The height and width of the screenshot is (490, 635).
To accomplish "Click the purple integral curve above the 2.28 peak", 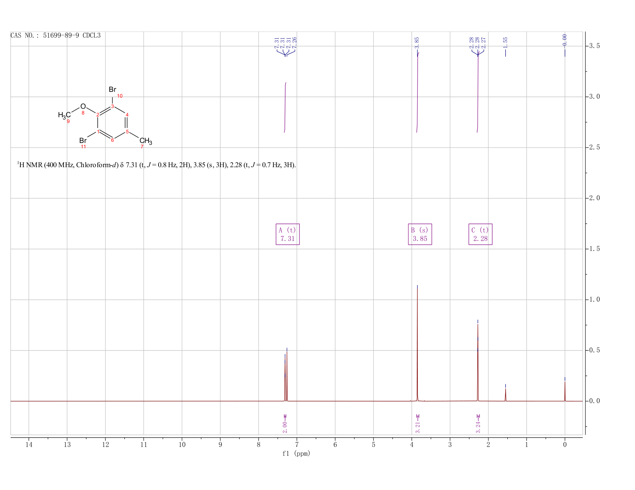I will (478, 92).
